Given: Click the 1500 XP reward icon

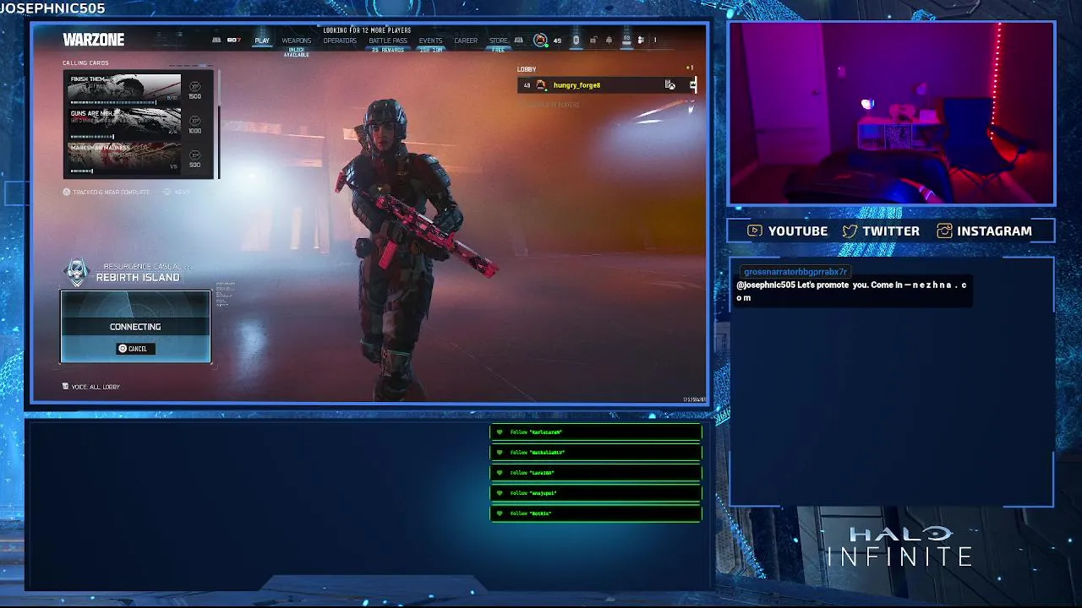Looking at the screenshot, I should coord(194,86).
